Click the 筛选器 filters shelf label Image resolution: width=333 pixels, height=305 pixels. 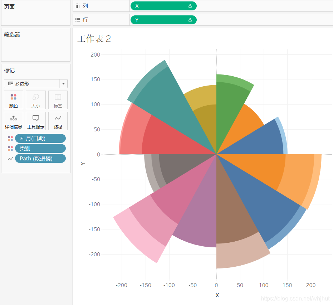[x=12, y=35]
